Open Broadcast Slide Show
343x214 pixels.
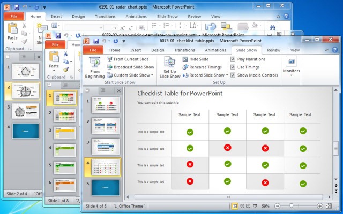click(x=131, y=67)
